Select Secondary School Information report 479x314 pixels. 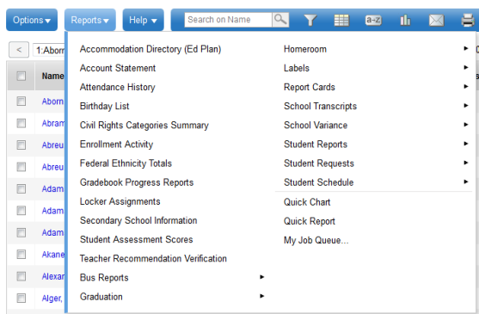(138, 220)
